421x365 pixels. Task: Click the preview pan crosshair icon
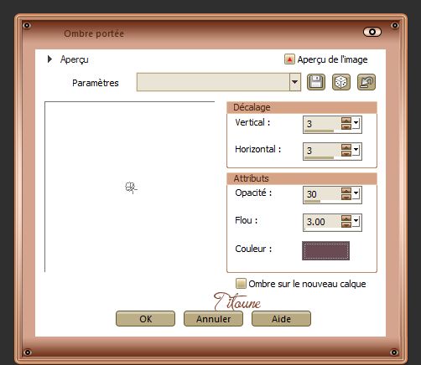pos(131,188)
